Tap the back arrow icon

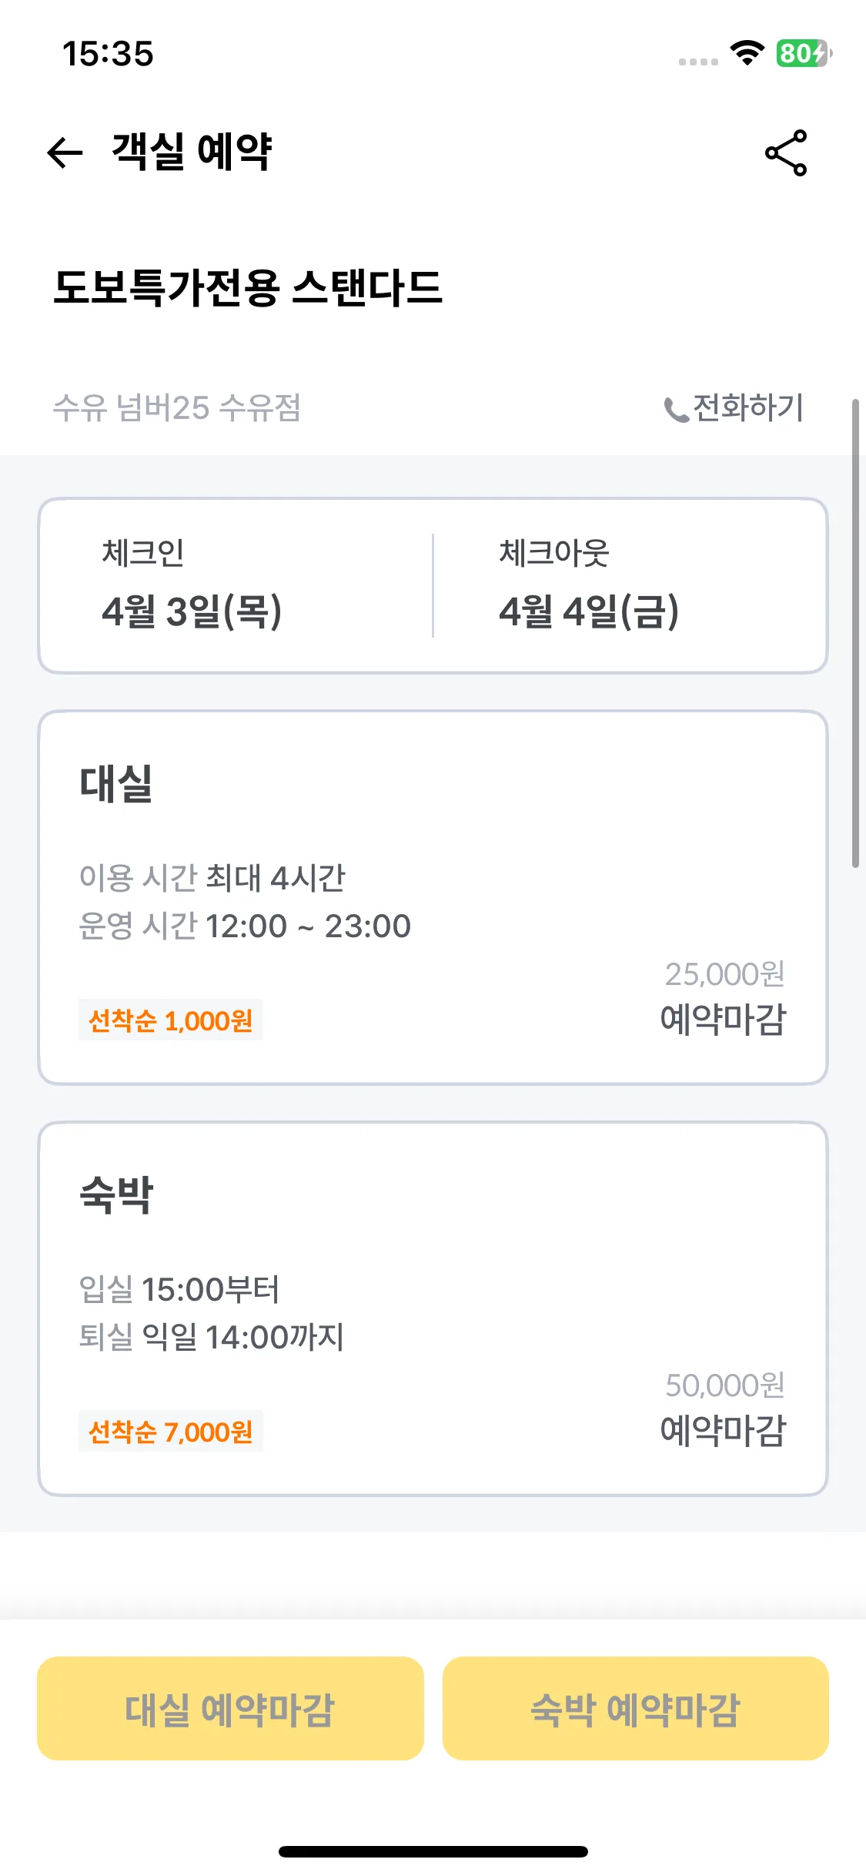pos(65,152)
